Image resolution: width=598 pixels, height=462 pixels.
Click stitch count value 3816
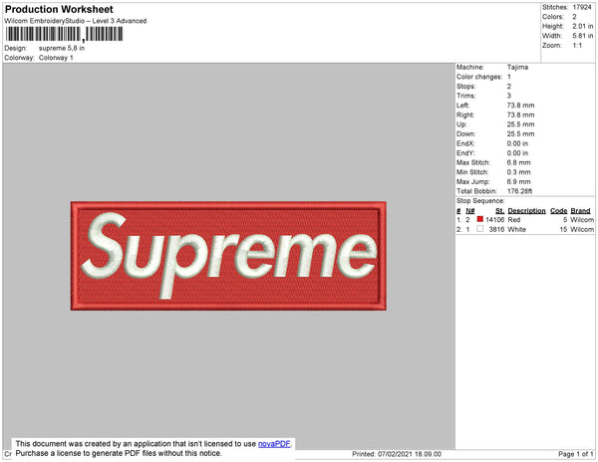496,229
